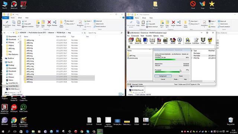Click New folder icon in img window ribbon
Viewport: 238px width, 134px height.
(x=61, y=24)
